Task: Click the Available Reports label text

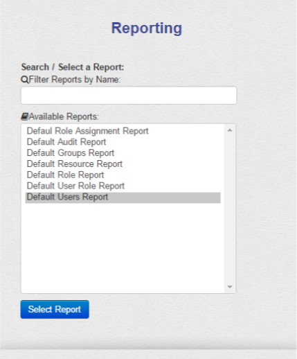Action: pos(64,116)
